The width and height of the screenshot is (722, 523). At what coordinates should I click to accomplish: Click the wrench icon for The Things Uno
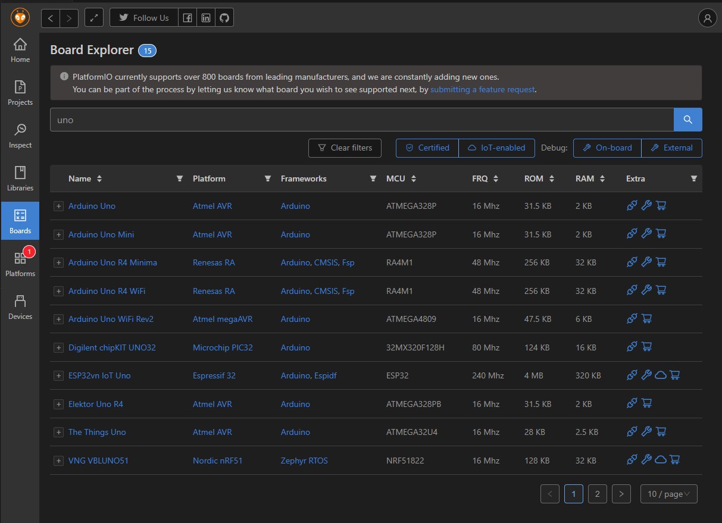coord(646,431)
